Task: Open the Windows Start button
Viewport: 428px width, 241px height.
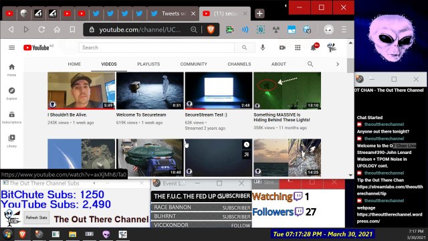Action: pos(7,234)
